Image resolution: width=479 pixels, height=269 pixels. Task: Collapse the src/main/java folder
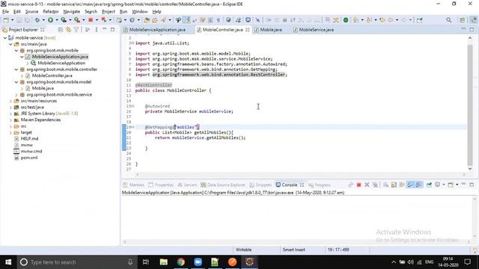(x=10, y=44)
